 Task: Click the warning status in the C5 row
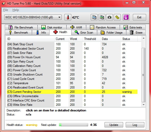[127, 92]
